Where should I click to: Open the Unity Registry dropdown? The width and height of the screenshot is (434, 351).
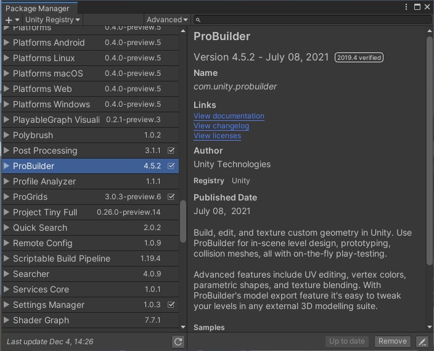52,20
